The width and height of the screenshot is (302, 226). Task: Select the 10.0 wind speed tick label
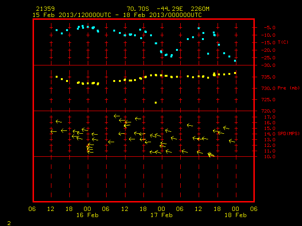tap(270, 157)
